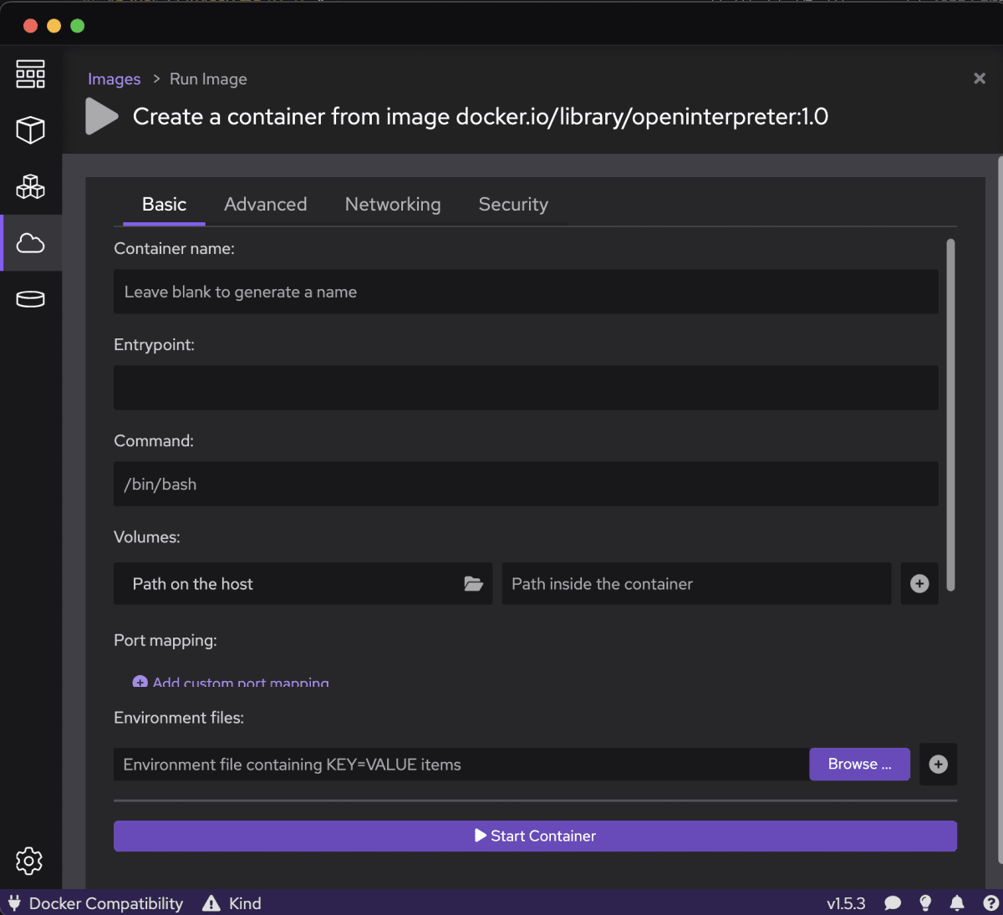Click the macOS green fullscreen button
Viewport: 1003px width, 915px height.
pyautogui.click(x=78, y=26)
